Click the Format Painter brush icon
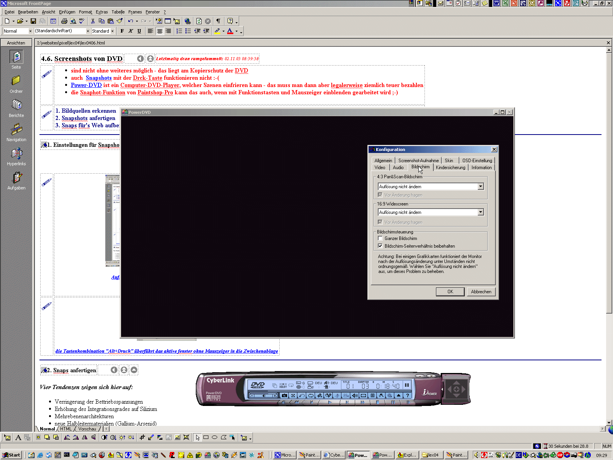Viewport: 613px width, 460px height. pyautogui.click(x=120, y=21)
